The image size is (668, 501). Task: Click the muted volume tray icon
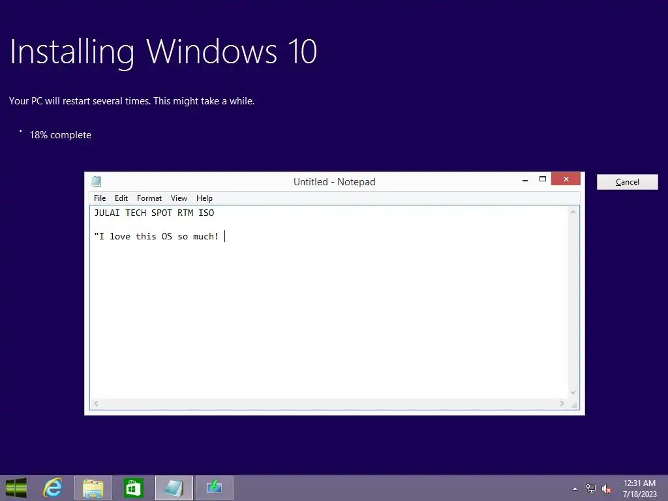point(606,489)
